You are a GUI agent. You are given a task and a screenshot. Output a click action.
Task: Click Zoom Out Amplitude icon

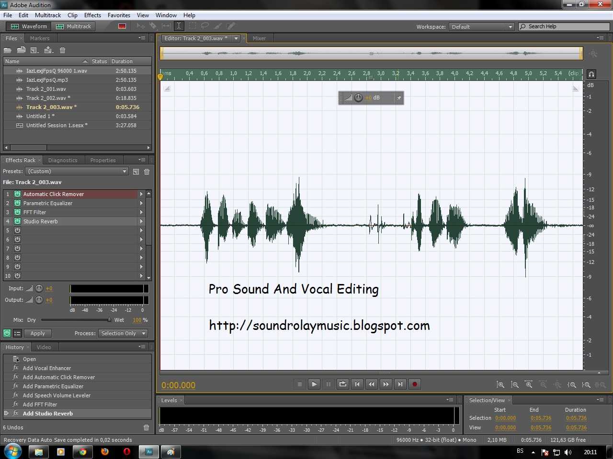(515, 384)
